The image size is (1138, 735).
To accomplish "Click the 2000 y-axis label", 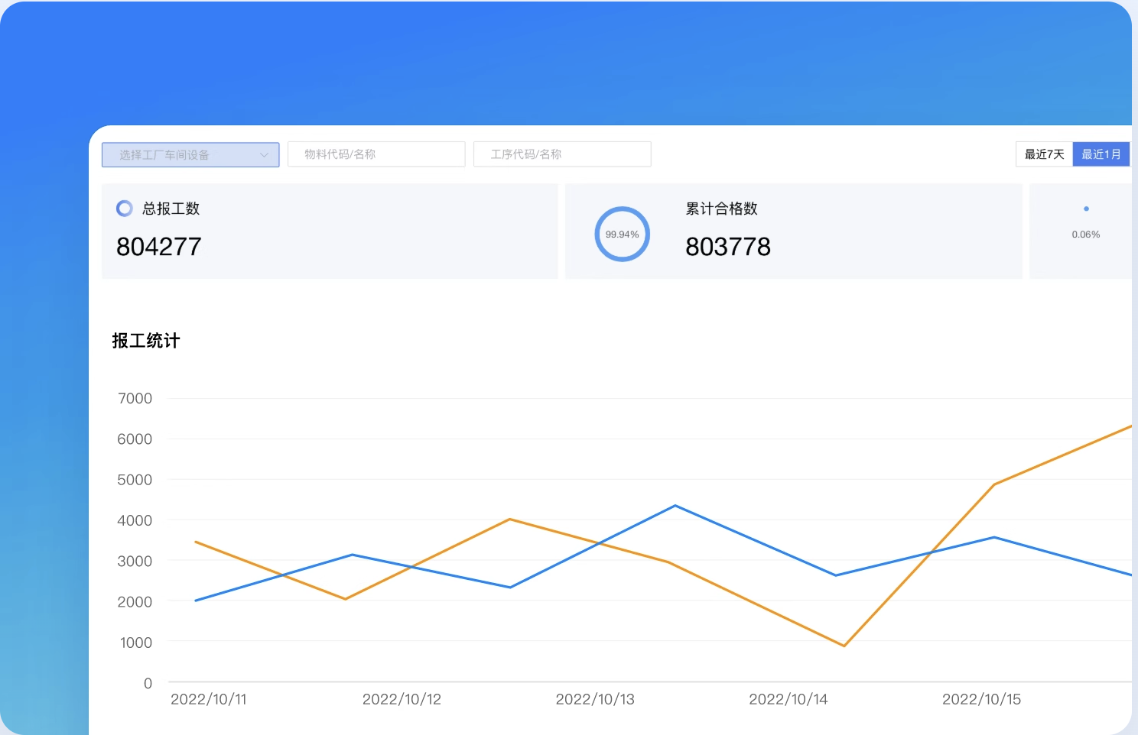I will pos(135,602).
